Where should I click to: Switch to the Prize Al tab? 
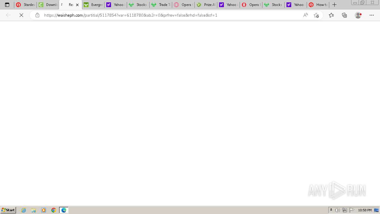click(206, 5)
